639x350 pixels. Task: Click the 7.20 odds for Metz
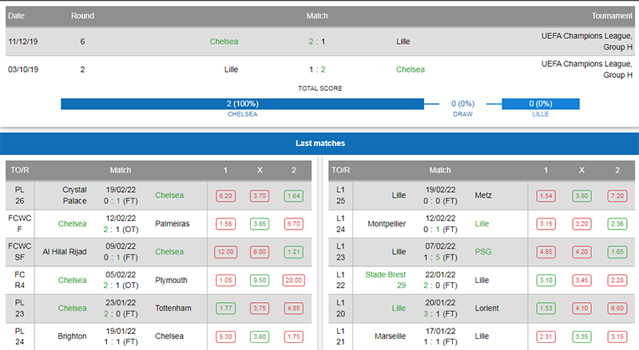tap(617, 196)
